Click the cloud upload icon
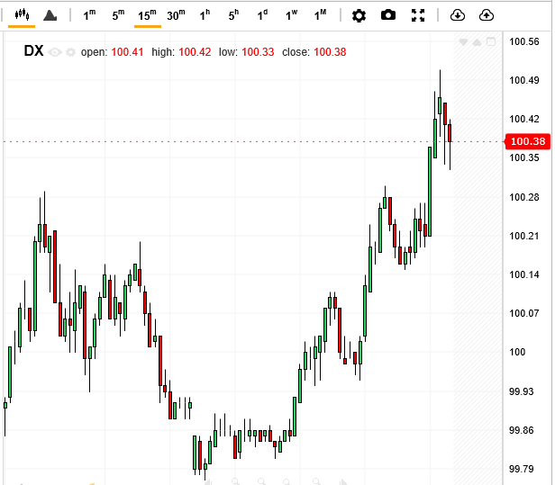The image size is (555, 485). click(x=487, y=15)
